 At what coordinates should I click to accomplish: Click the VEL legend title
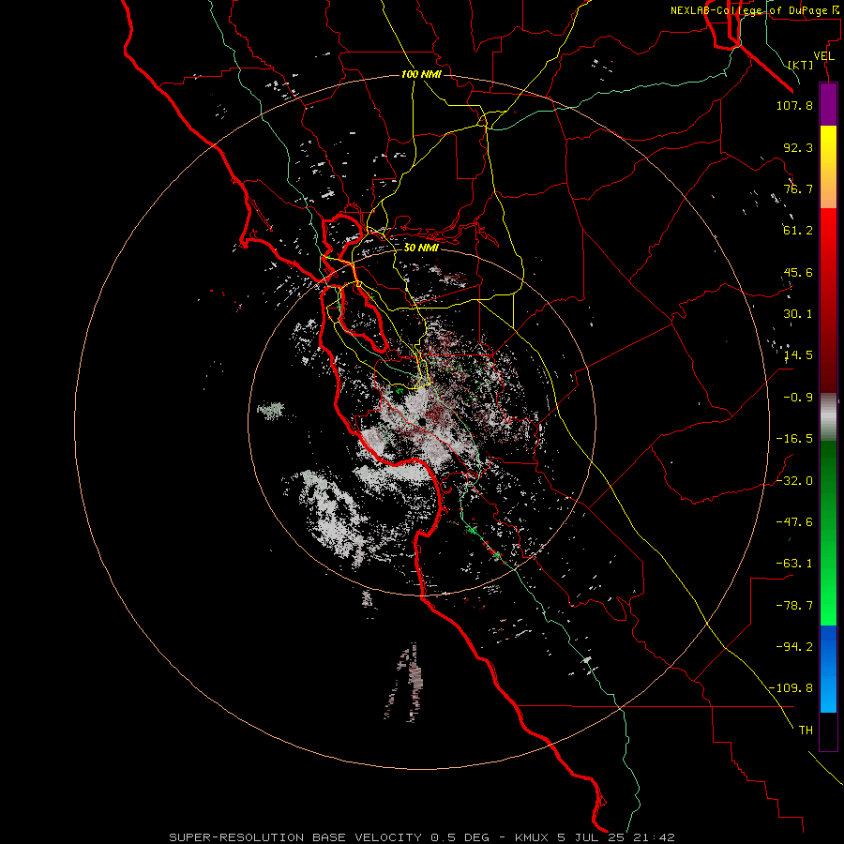pyautogui.click(x=823, y=56)
